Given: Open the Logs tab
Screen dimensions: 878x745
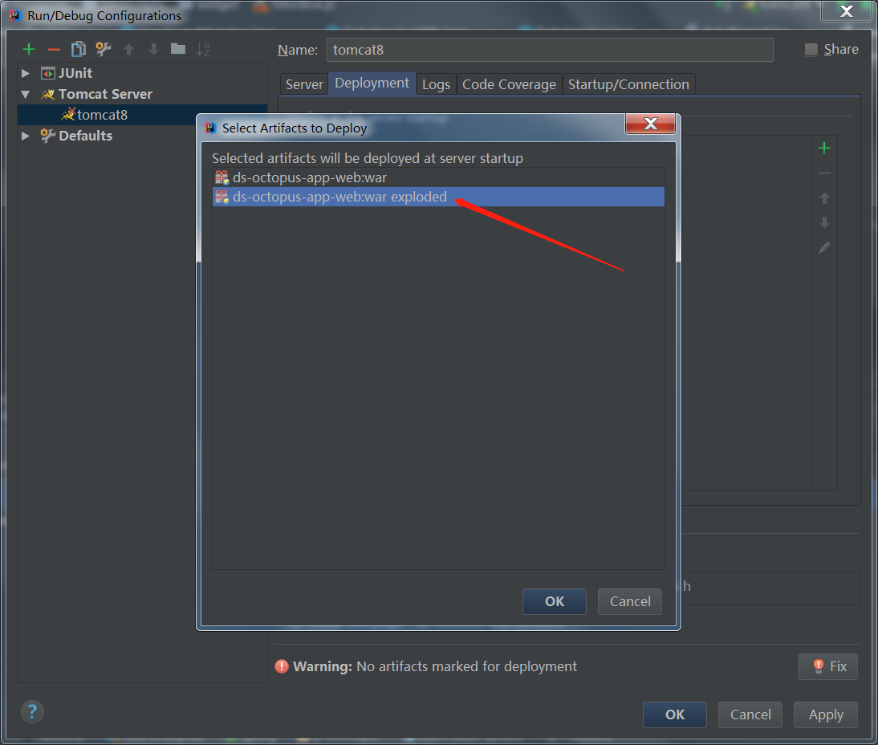Looking at the screenshot, I should [x=436, y=84].
